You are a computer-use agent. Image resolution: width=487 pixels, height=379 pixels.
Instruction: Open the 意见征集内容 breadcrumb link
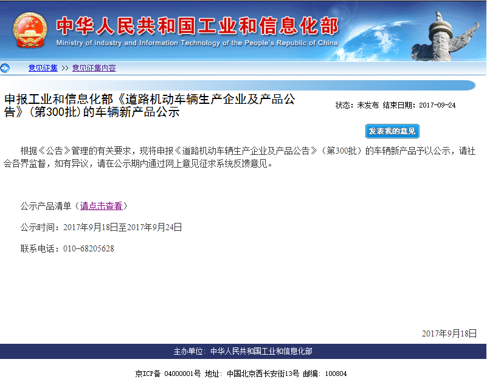[94, 67]
